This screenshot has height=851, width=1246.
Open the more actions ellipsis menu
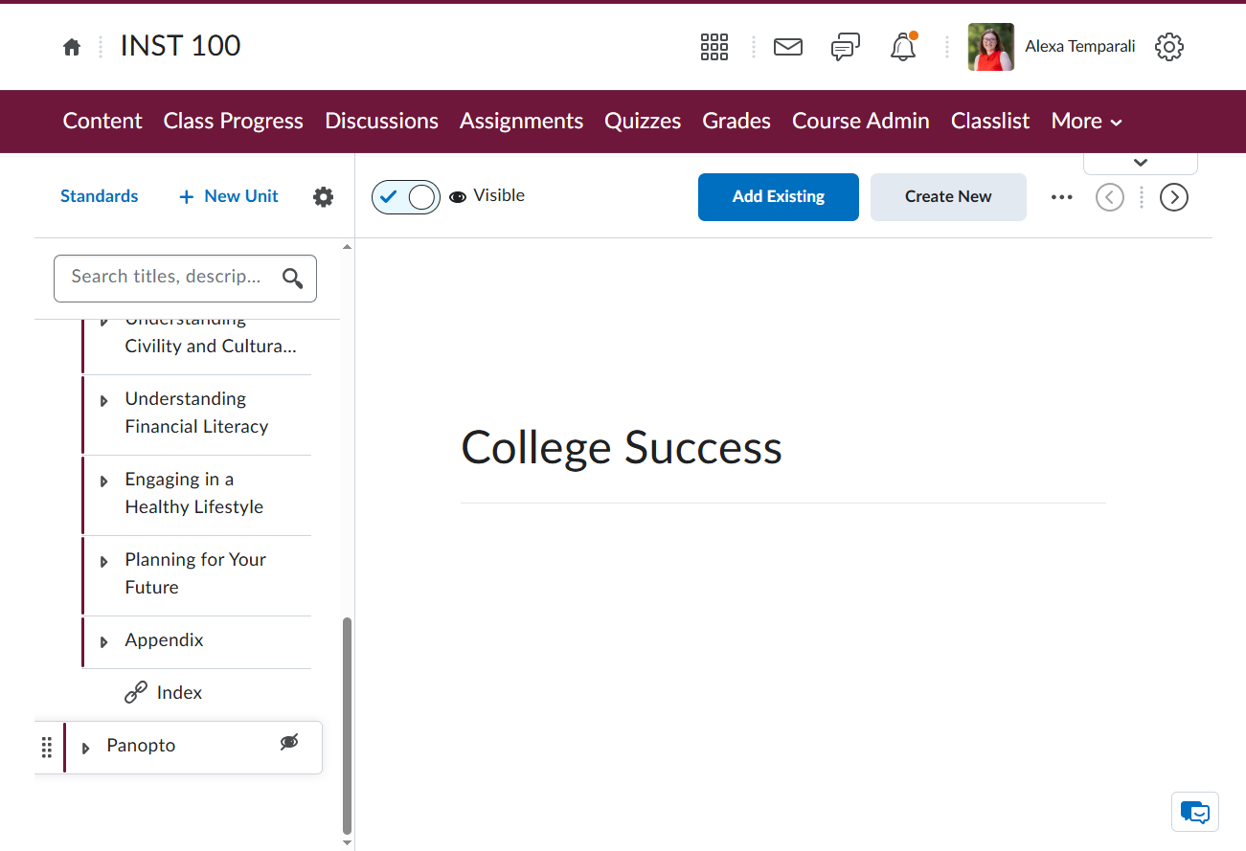(1062, 197)
